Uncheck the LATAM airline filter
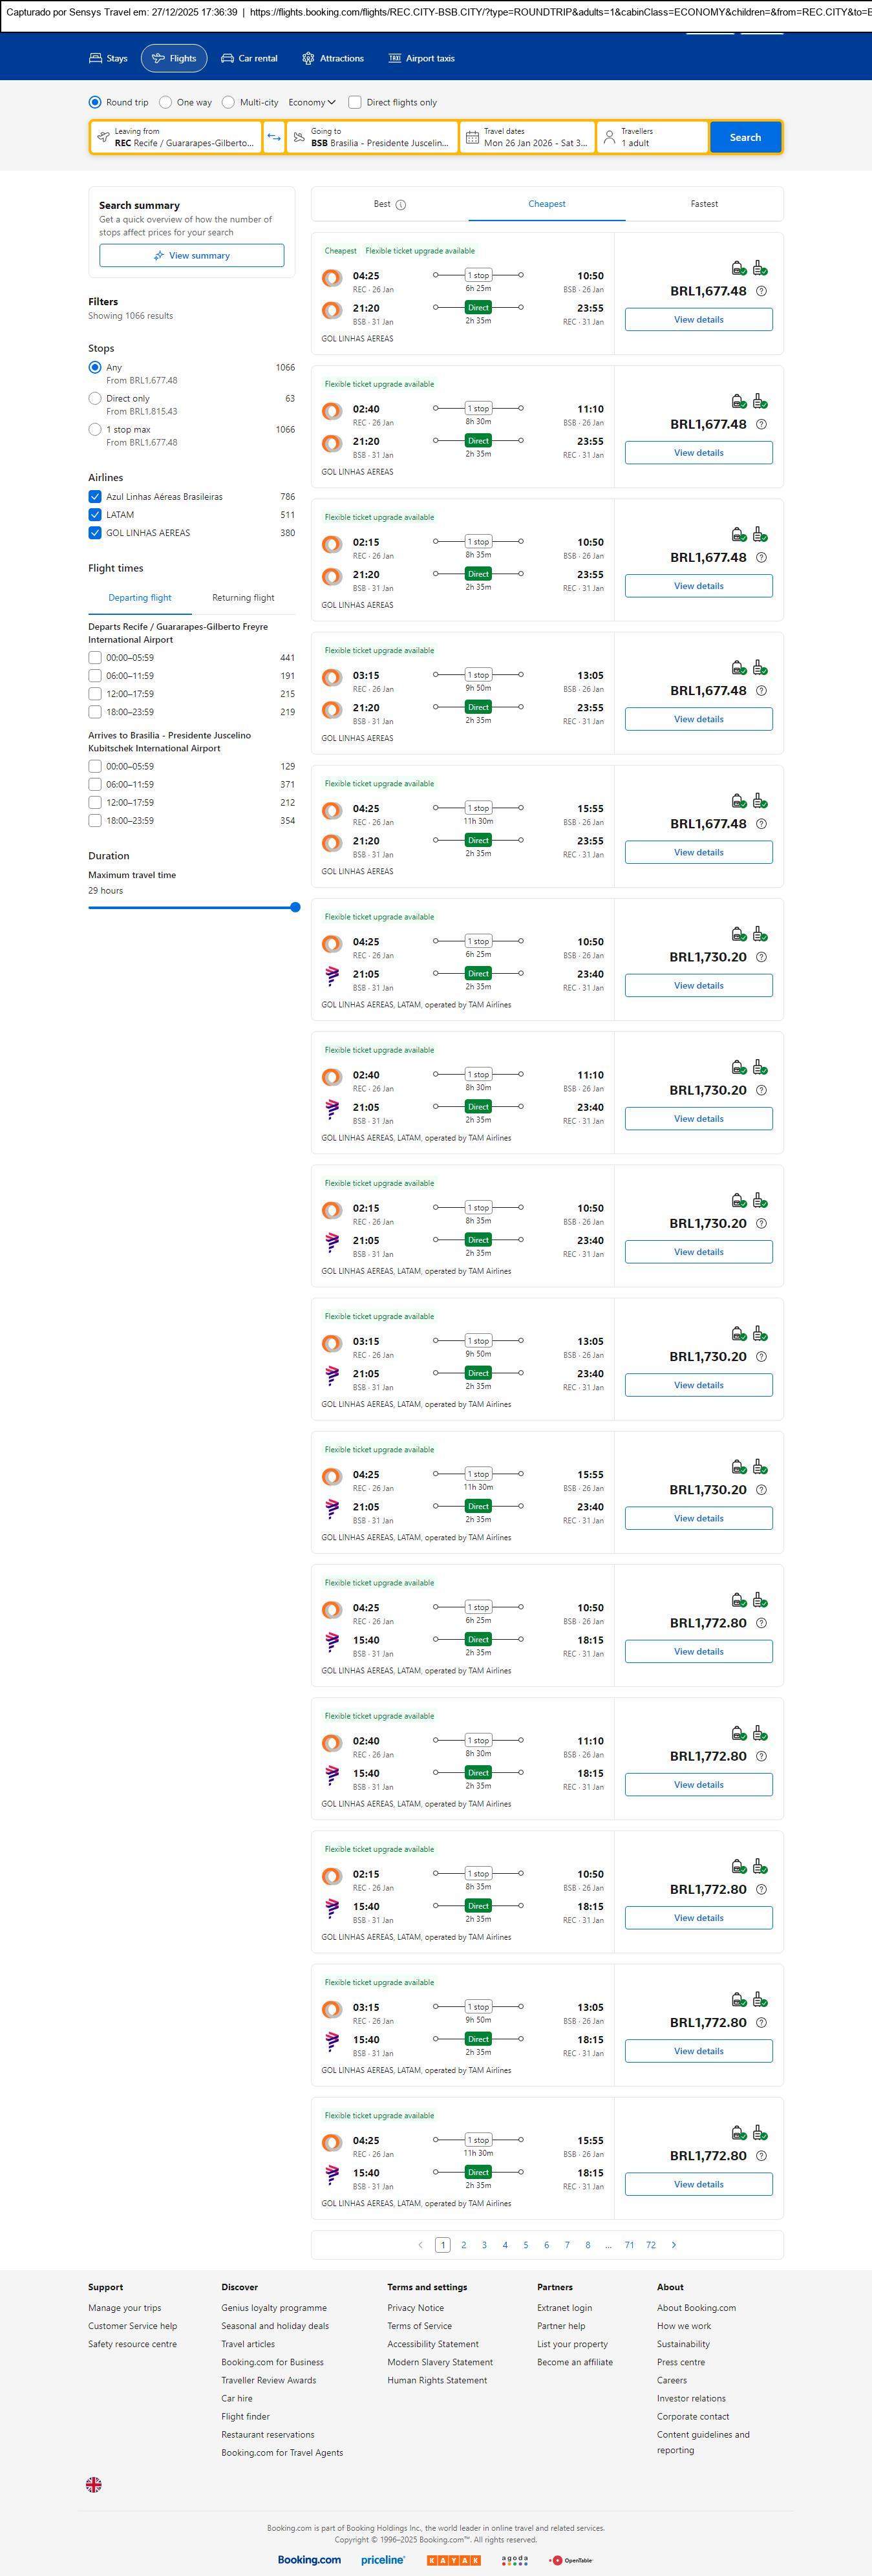The image size is (872, 2576). click(95, 515)
